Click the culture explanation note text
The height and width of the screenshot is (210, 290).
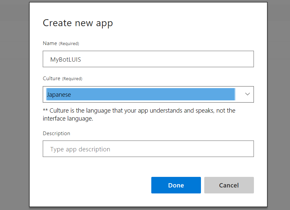[x=139, y=114]
